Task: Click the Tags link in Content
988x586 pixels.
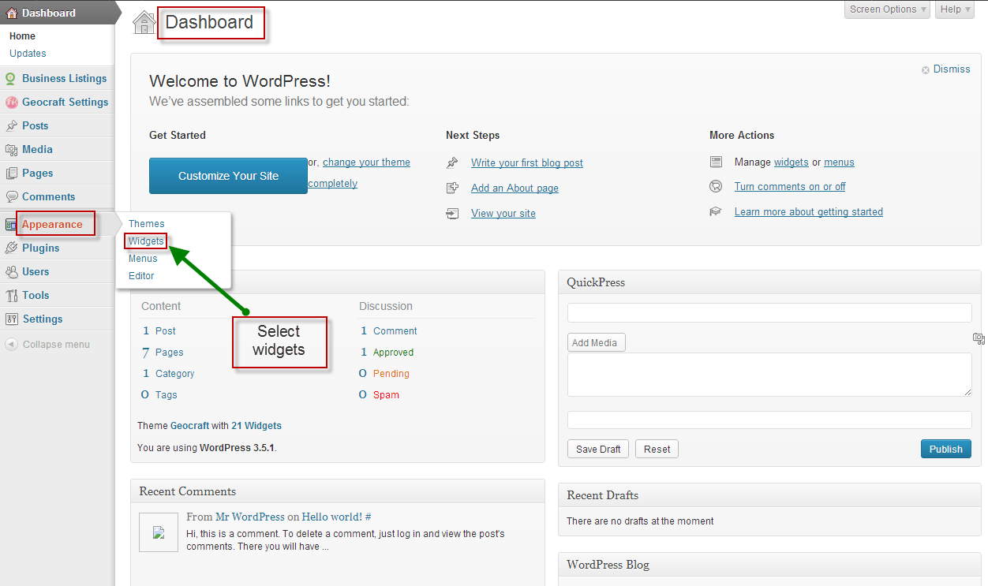Action: 167,395
